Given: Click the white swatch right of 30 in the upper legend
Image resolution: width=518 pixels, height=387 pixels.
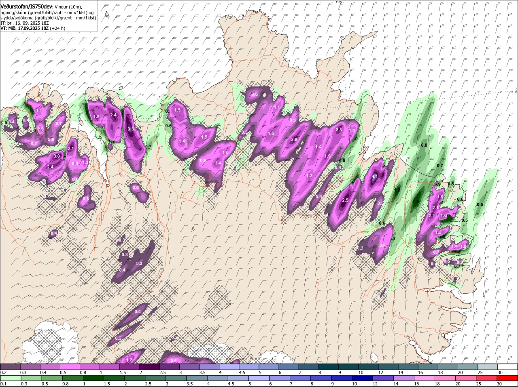Looking at the screenshot, I should click(x=508, y=367).
